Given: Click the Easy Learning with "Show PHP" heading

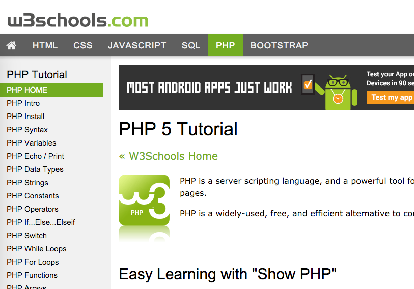Looking at the screenshot, I should (228, 274).
